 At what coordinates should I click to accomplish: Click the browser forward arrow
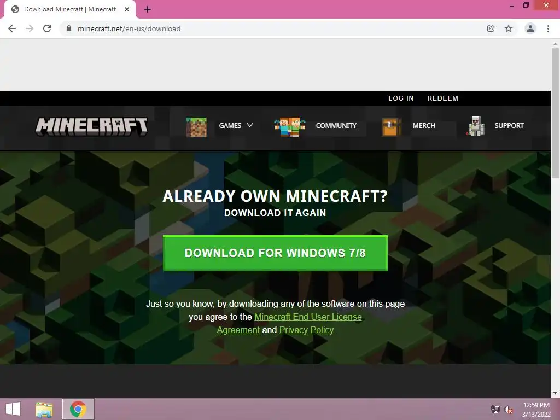(x=30, y=28)
